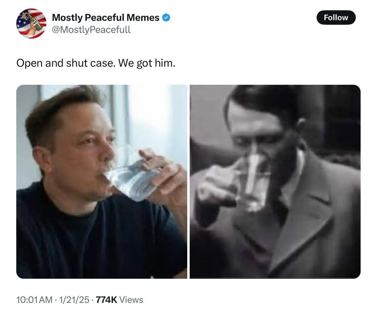Click the 1/21/25 post date

[x=74, y=300]
